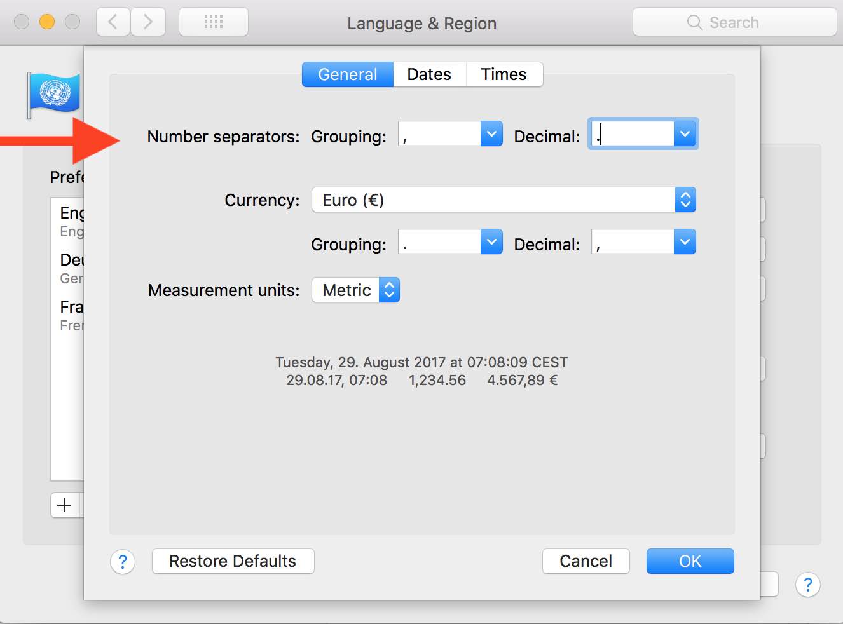Click the 29.08.17, 07:08 short date example
The width and height of the screenshot is (843, 624).
(x=336, y=381)
